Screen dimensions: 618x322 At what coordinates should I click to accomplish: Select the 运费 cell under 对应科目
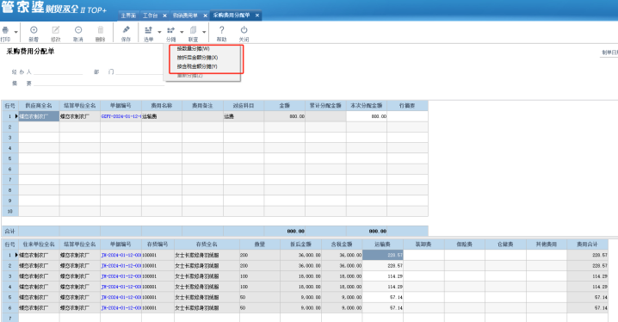(244, 117)
